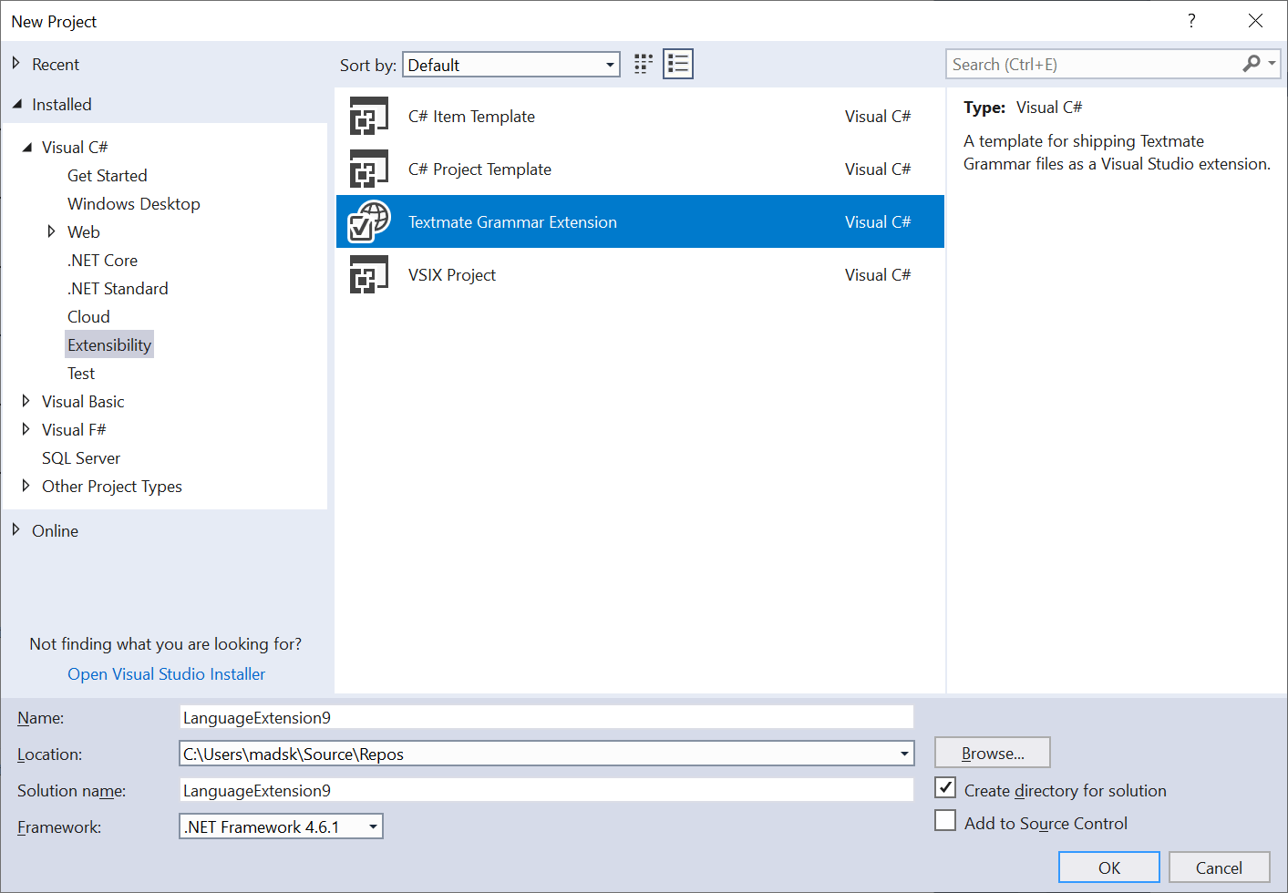Select SQL Server category
Screen dimensions: 1288x893
(81, 457)
